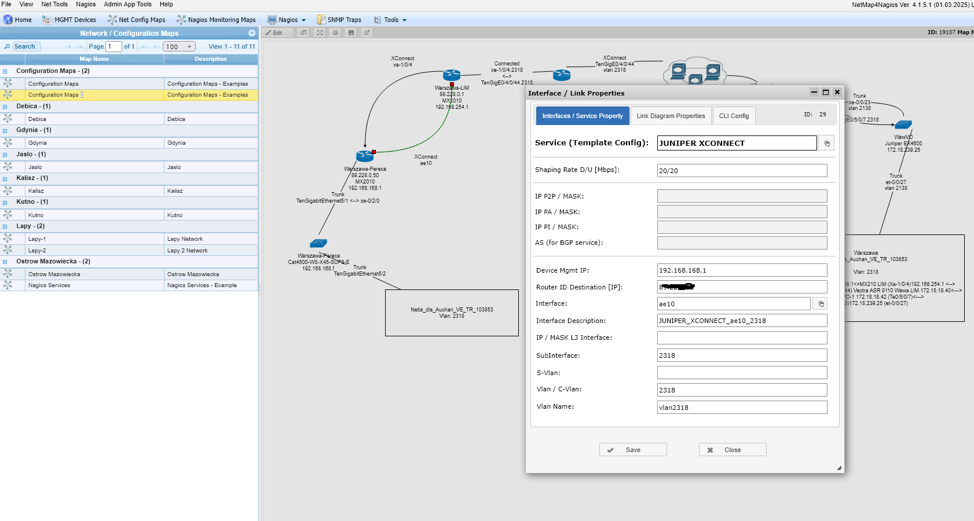Select the Warszawa-LIM router icon on map

coord(452,75)
